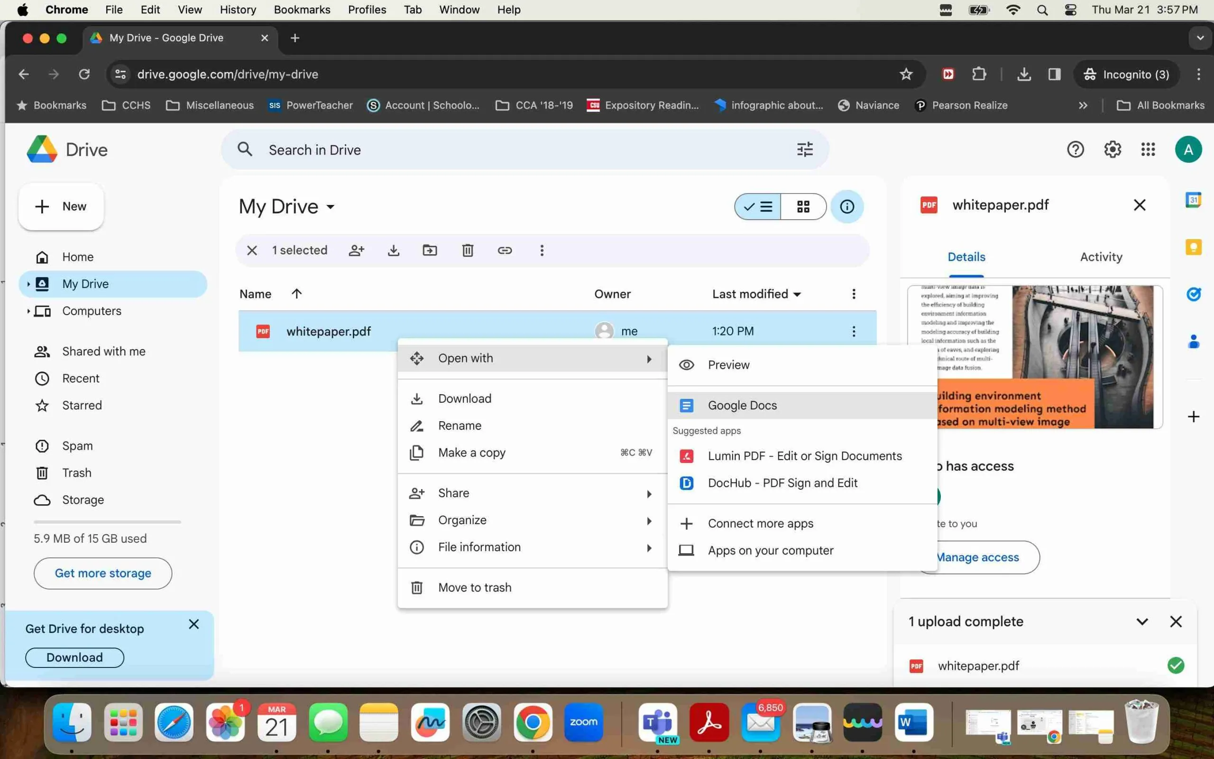The image size is (1214, 759).
Task: Show hidden bookmarks overflow chevron
Action: coord(1083,105)
